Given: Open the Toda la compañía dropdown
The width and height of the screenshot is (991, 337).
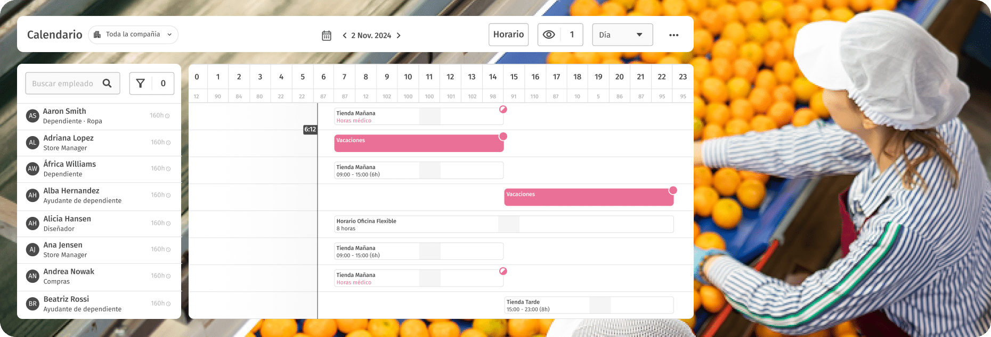Looking at the screenshot, I should click(x=133, y=35).
